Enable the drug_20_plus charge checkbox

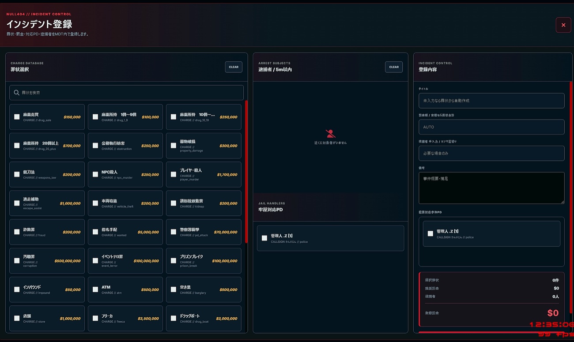17,146
